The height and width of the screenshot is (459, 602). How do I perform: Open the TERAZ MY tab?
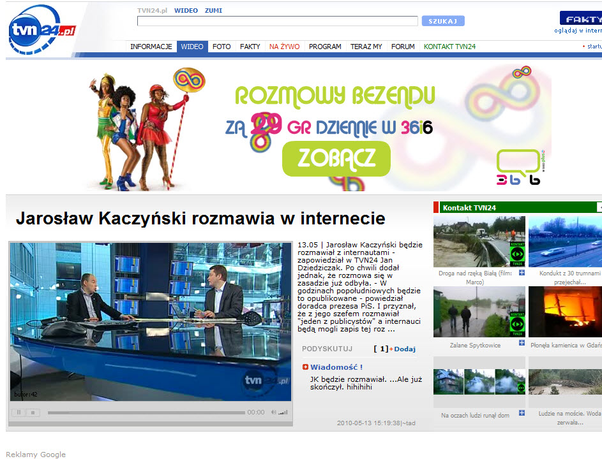366,47
